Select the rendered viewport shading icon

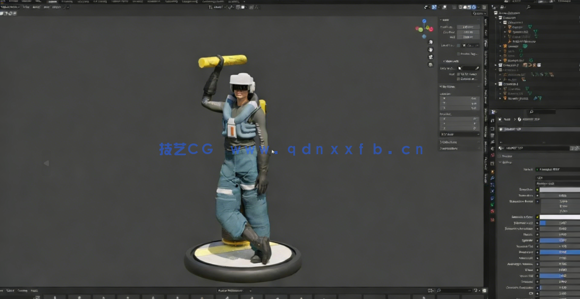474,7
